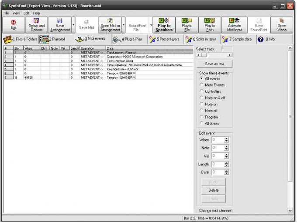Click Play to File icon
297x223 pixels.
[x=187, y=25]
